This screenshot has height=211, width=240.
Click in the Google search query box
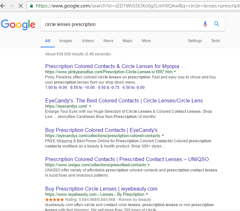[x=121, y=24]
